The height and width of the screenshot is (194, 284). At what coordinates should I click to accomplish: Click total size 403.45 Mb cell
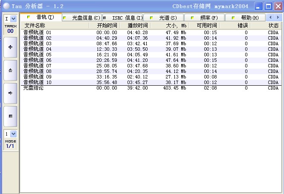click(x=174, y=88)
